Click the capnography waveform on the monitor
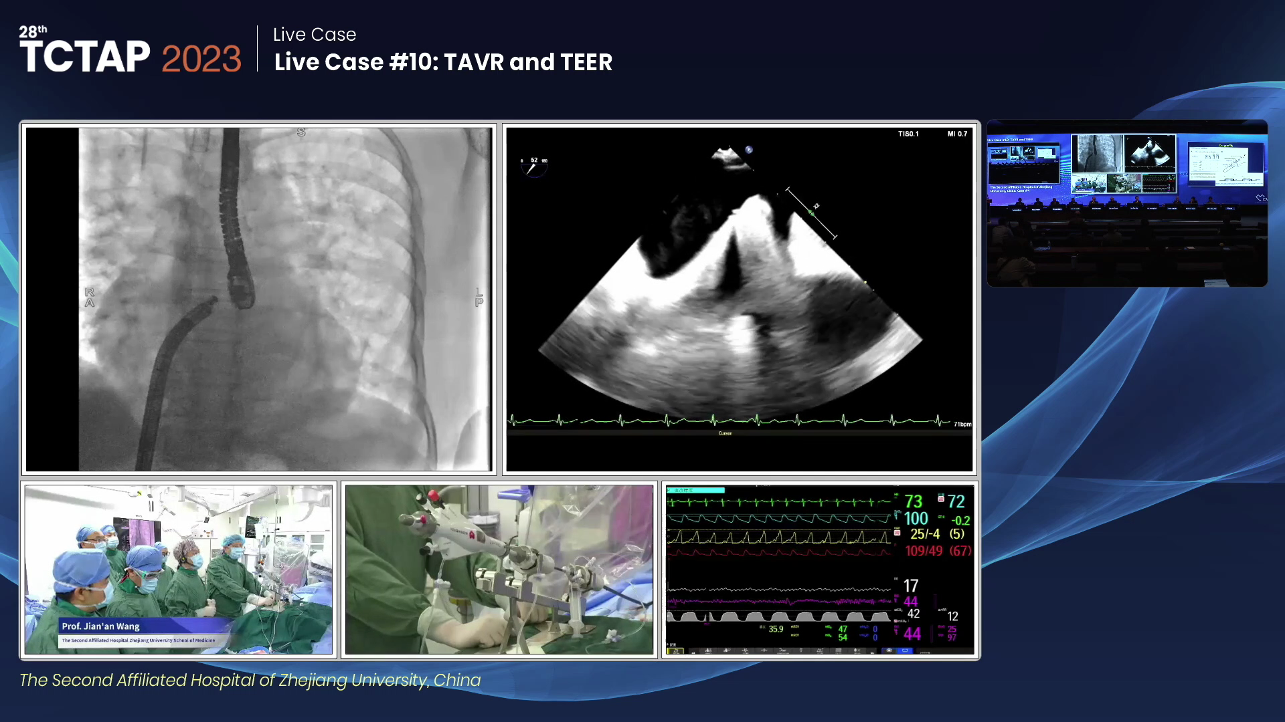The width and height of the screenshot is (1285, 722). (x=780, y=616)
